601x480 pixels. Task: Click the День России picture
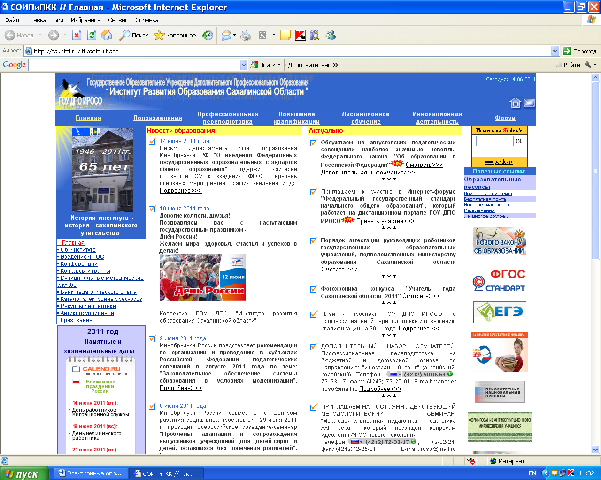(202, 277)
